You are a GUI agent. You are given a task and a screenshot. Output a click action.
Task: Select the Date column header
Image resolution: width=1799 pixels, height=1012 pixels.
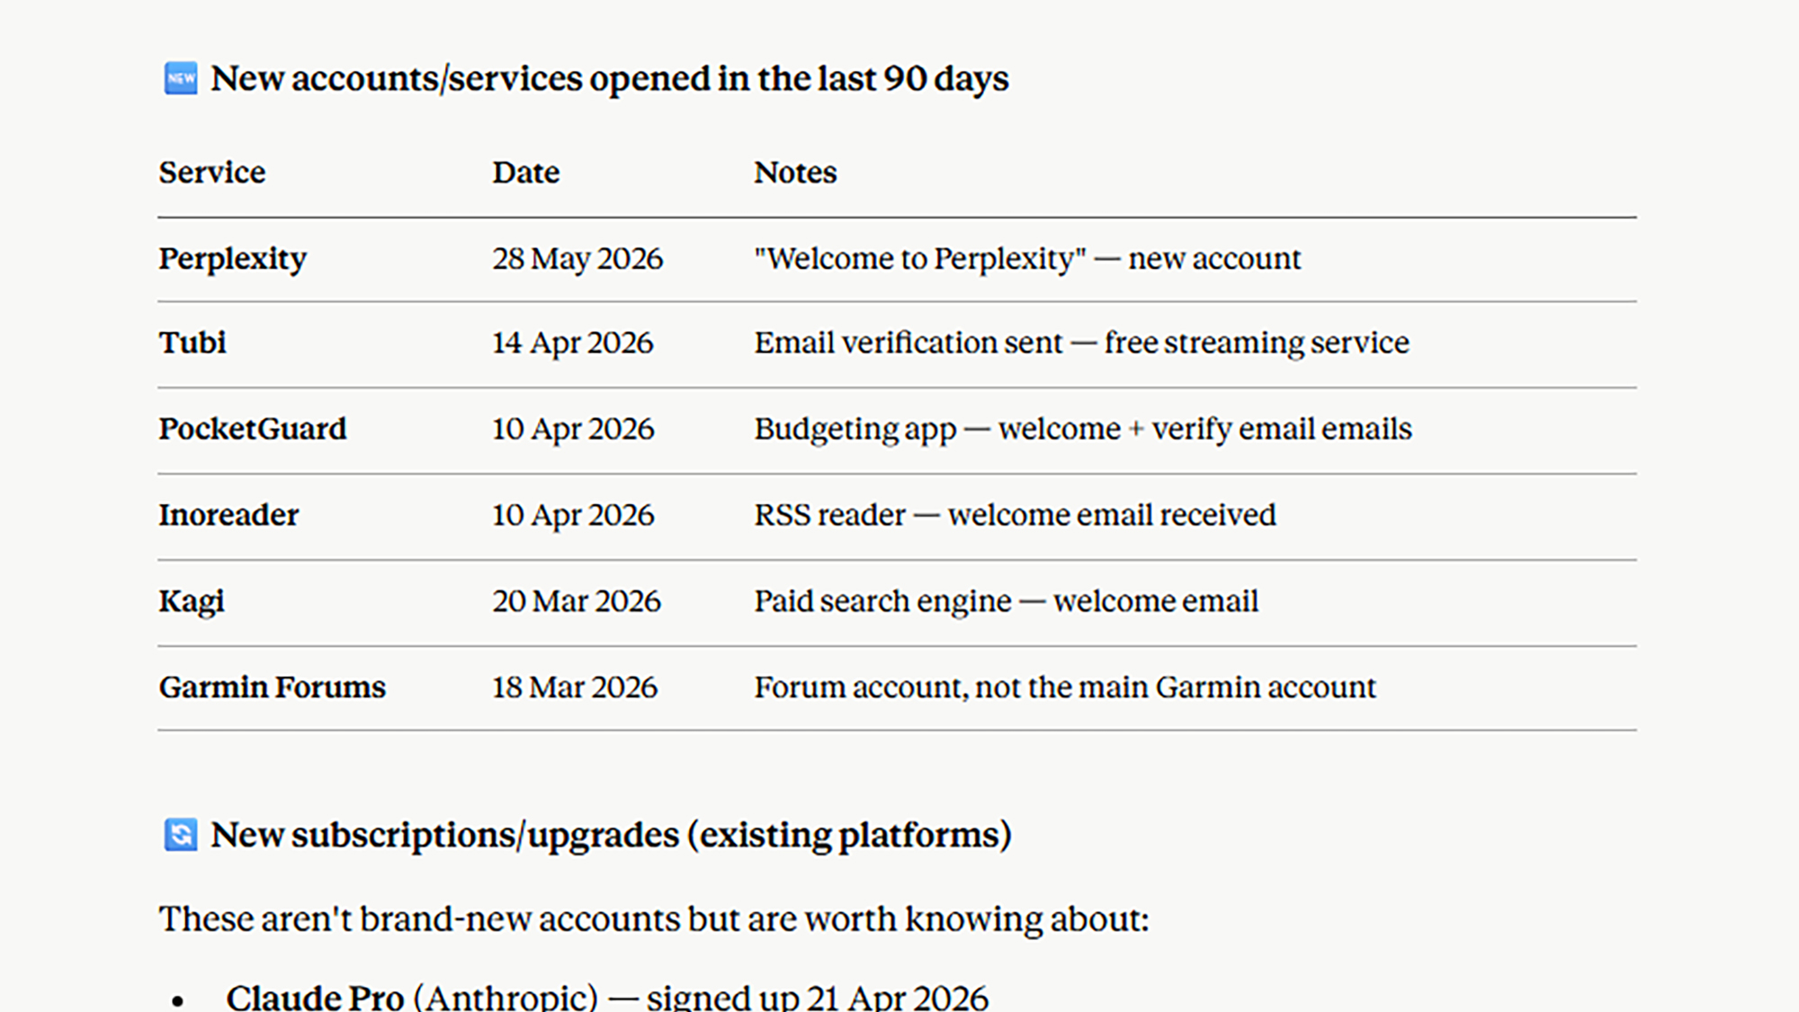tap(526, 172)
